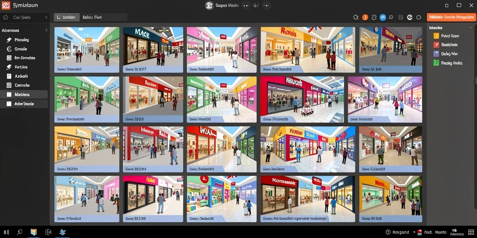Select the first thumbnail in the top row
Viewport: 477px width, 238px height.
tap(87, 50)
